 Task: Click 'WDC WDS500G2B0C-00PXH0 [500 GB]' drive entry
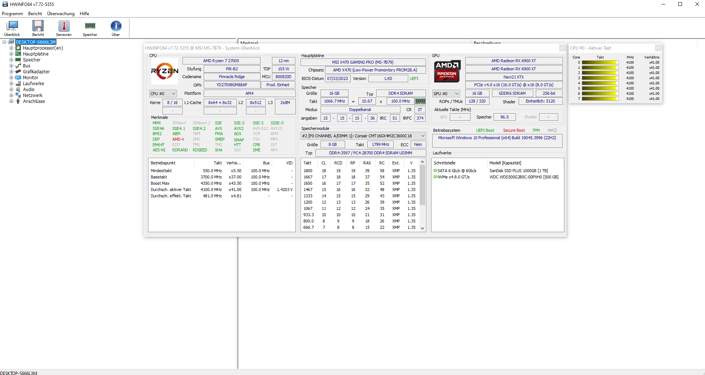[x=524, y=177]
